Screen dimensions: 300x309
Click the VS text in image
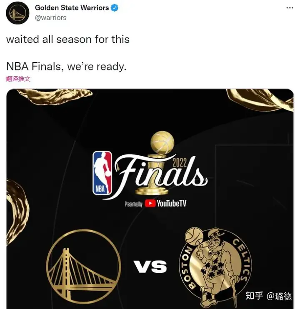(150, 267)
